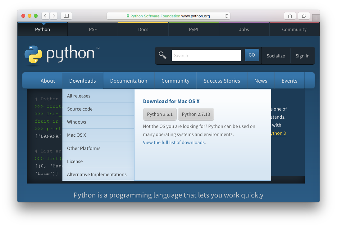Open the Success Stories menu
The height and width of the screenshot is (227, 337).
(x=222, y=81)
